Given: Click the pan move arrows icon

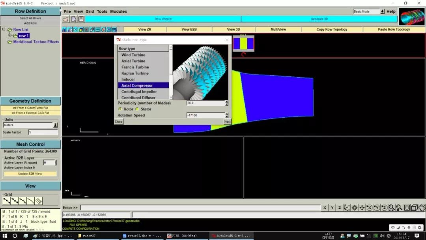Looking at the screenshot, I should click(362, 208).
